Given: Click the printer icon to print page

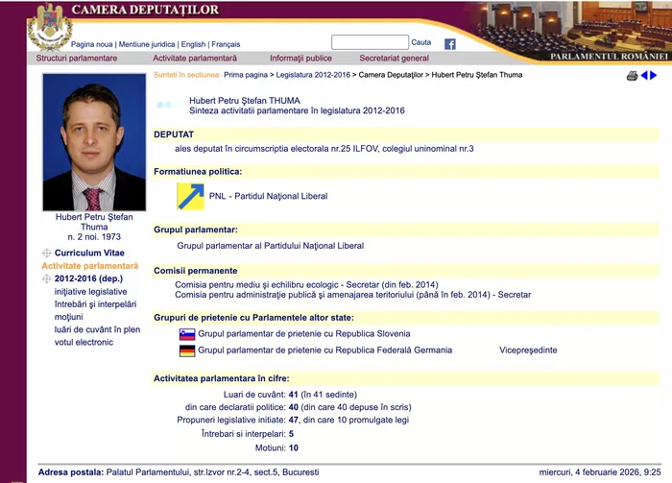Looking at the screenshot, I should (632, 76).
